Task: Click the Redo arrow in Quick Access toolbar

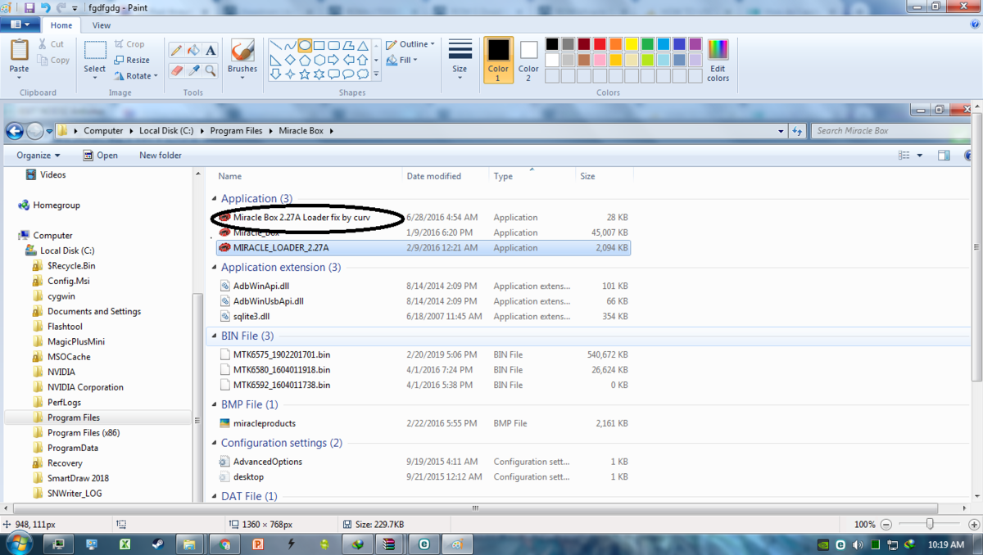Action: [x=61, y=7]
